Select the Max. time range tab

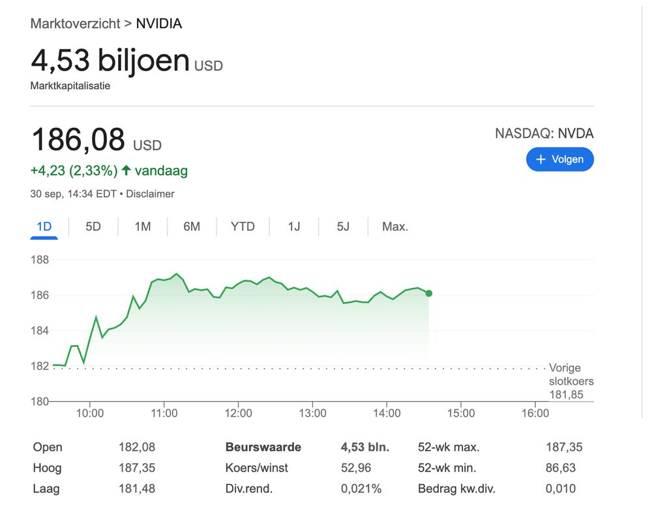click(394, 227)
